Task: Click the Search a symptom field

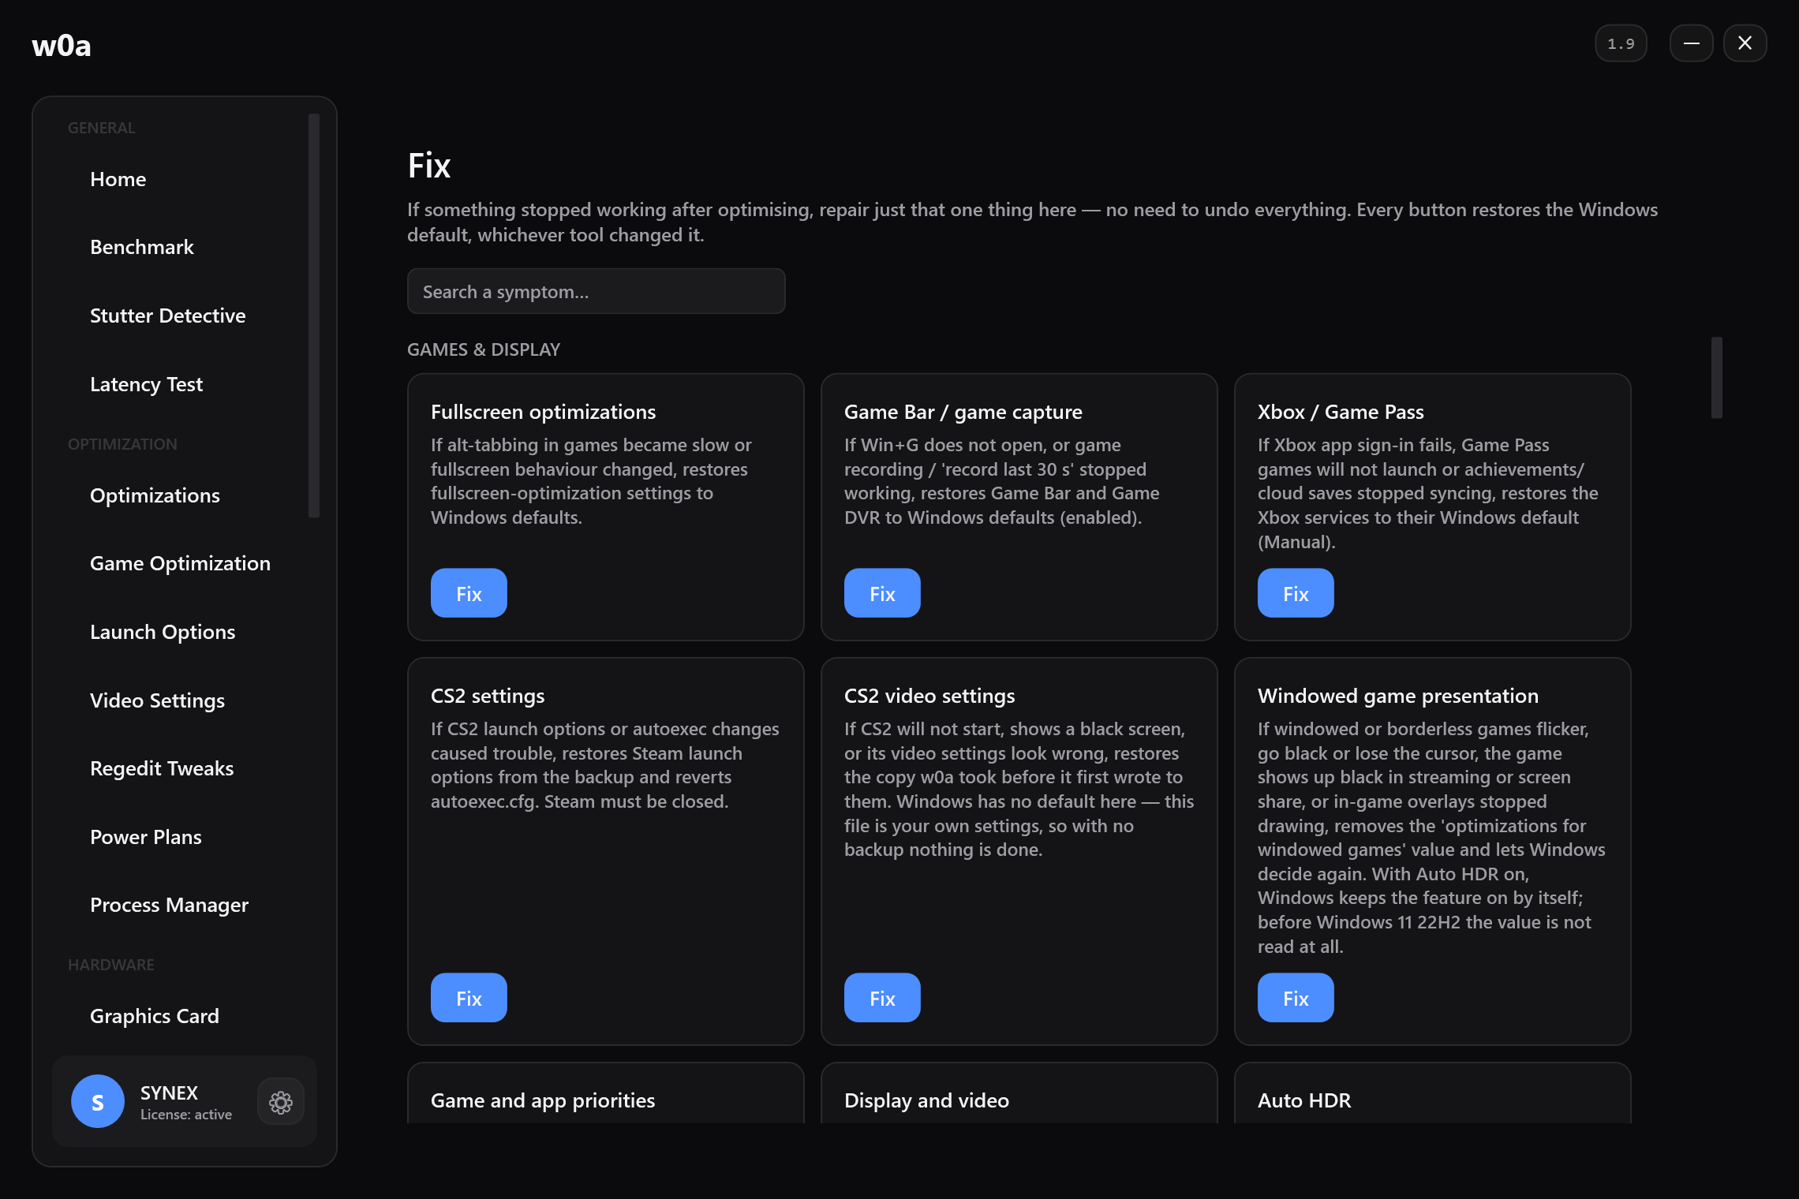Action: point(597,291)
